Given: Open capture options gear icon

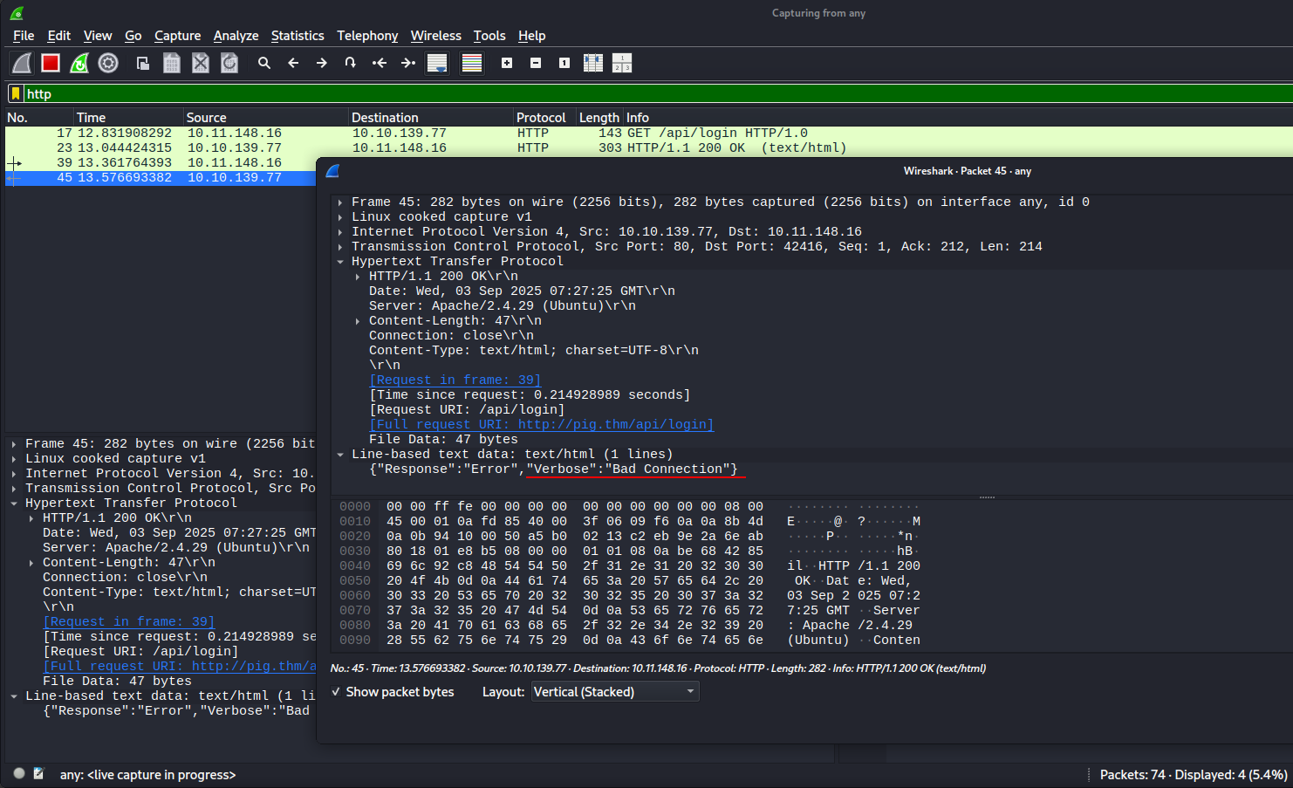Looking at the screenshot, I should pos(108,63).
